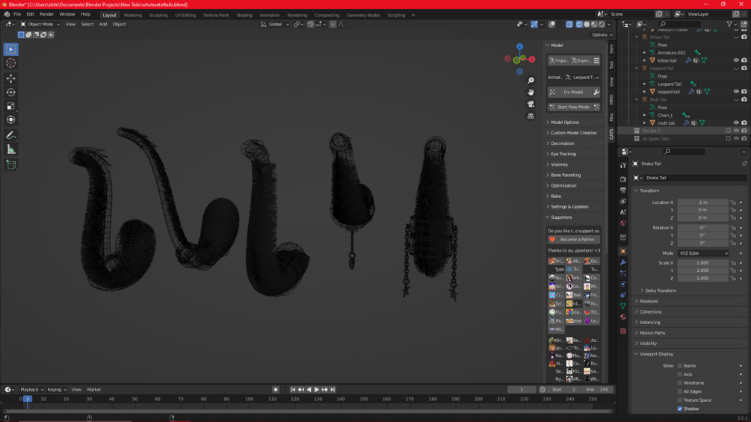Hide the kitten tail object in the outliner
The width and height of the screenshot is (751, 422).
click(x=735, y=60)
